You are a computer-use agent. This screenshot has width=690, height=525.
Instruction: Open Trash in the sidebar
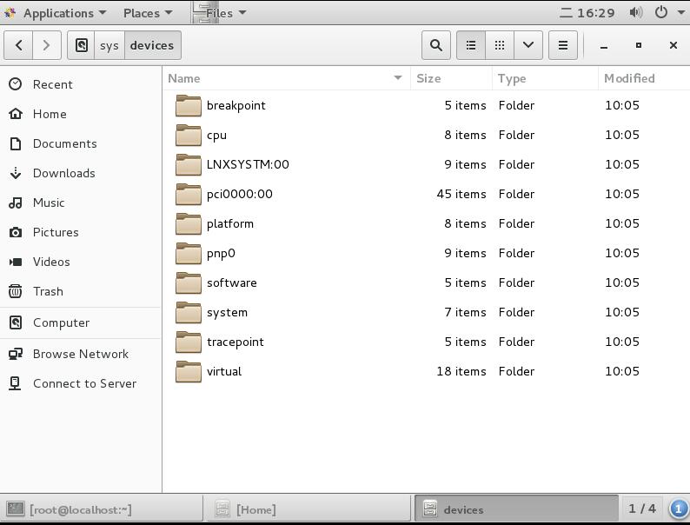point(81,291)
